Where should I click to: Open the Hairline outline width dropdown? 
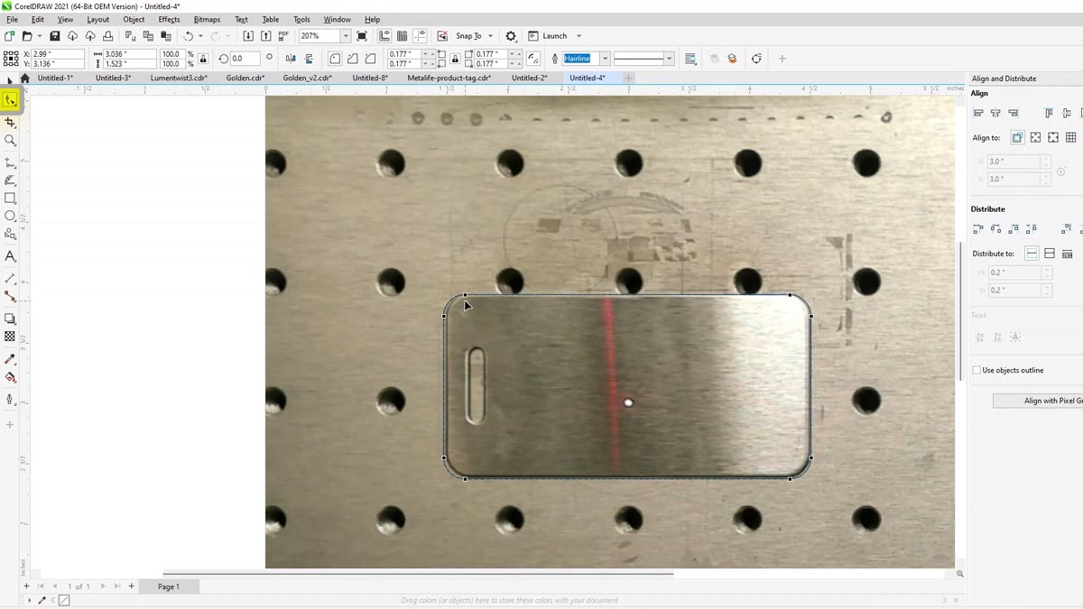pyautogui.click(x=605, y=57)
